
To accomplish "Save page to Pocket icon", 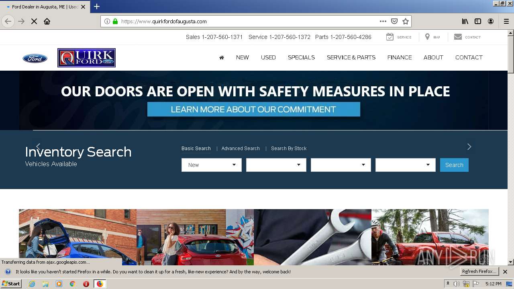I will pyautogui.click(x=394, y=21).
